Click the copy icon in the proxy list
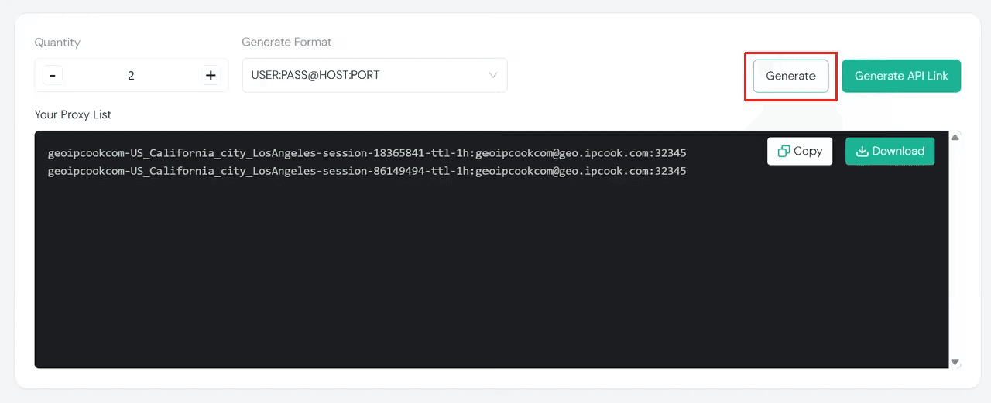The image size is (991, 403). (784, 152)
